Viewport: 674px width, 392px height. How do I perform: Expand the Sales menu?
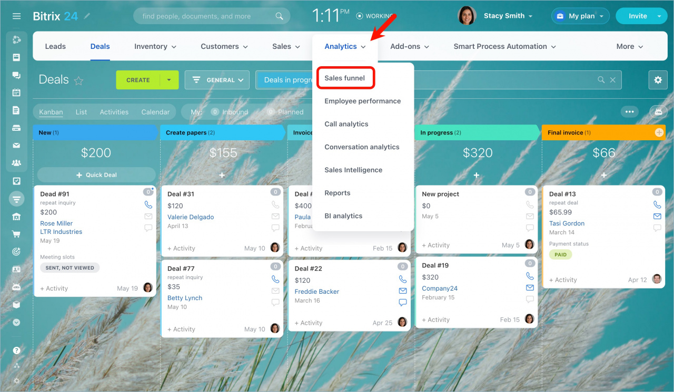pos(286,46)
